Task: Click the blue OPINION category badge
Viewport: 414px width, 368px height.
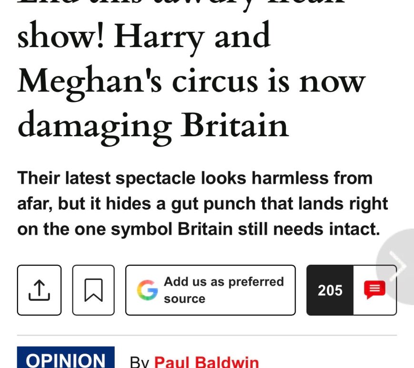Action: coord(66,358)
